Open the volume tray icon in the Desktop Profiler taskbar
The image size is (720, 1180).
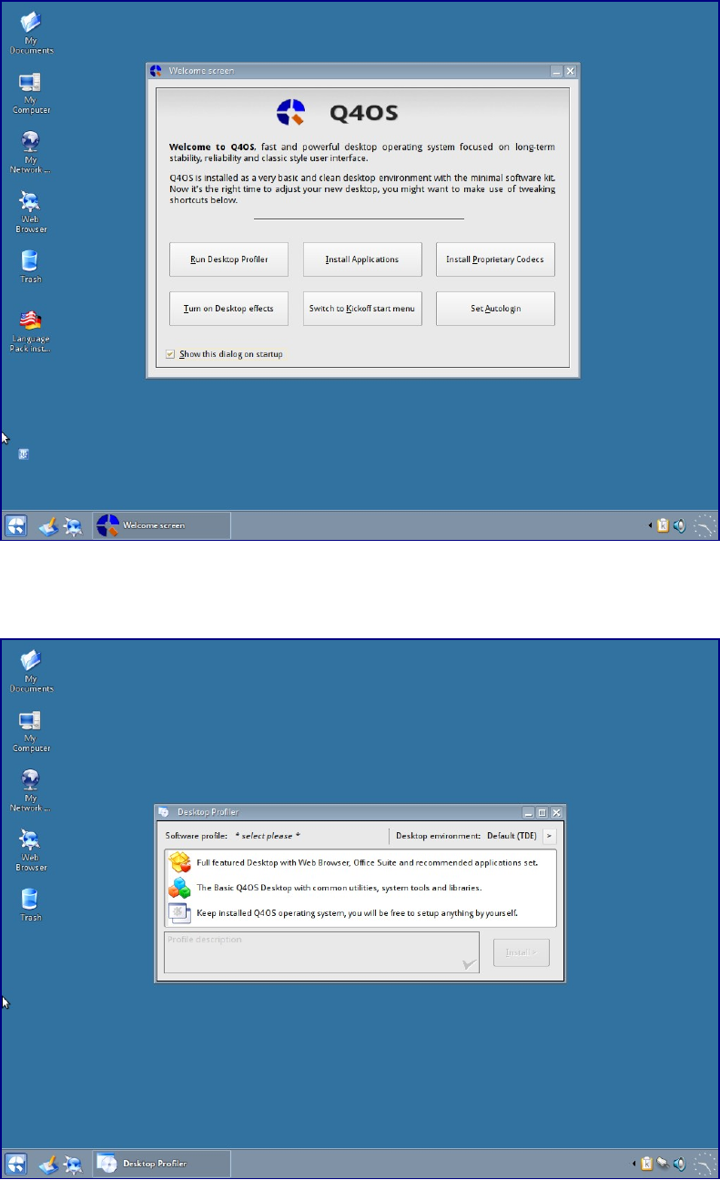(679, 1164)
